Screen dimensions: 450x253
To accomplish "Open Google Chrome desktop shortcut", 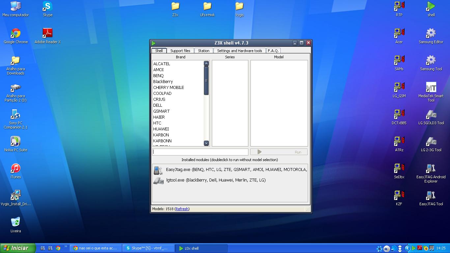I will tap(15, 36).
